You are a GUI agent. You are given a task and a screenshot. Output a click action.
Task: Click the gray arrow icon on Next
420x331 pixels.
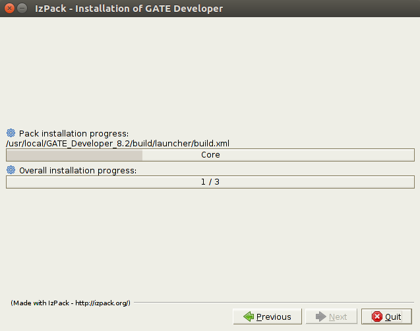[x=321, y=316]
